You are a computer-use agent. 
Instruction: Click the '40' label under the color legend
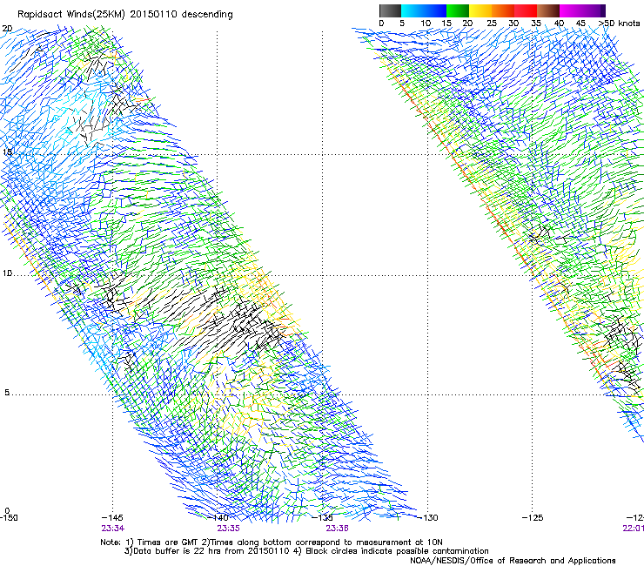coord(559,23)
